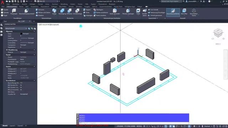
Task: Switch to the Visualisieren ribbon tab
Action: point(35,7)
